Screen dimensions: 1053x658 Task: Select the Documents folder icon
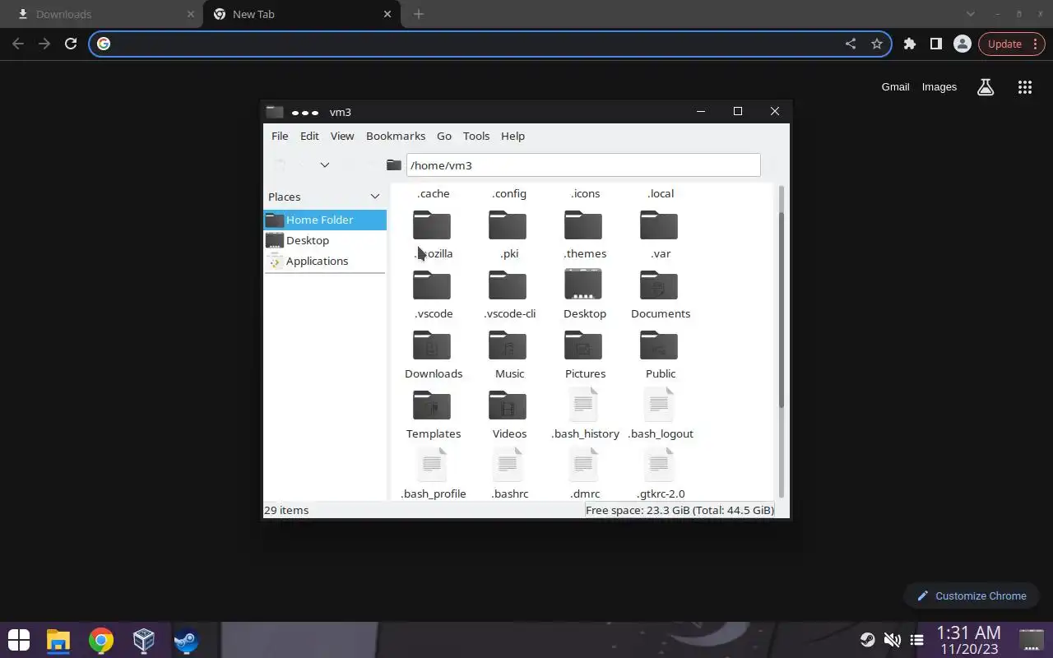(x=659, y=286)
